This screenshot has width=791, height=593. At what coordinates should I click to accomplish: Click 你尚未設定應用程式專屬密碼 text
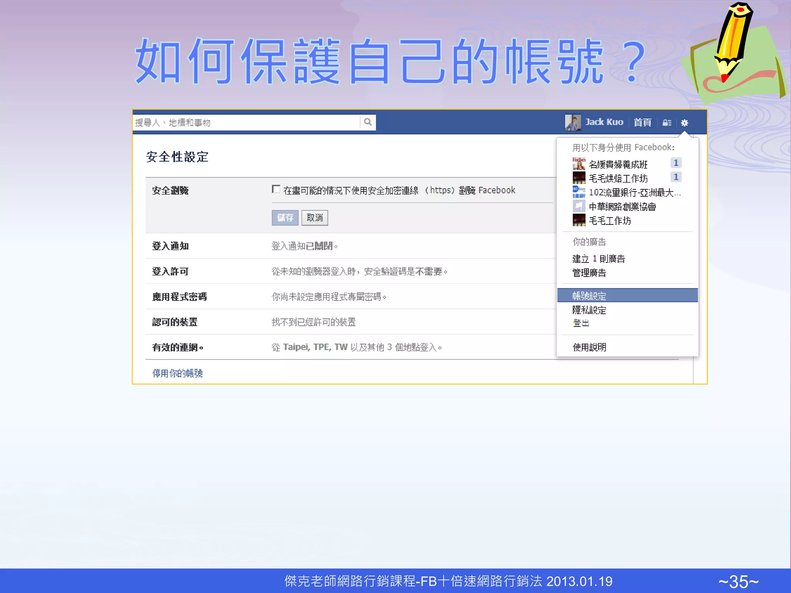coord(329,296)
